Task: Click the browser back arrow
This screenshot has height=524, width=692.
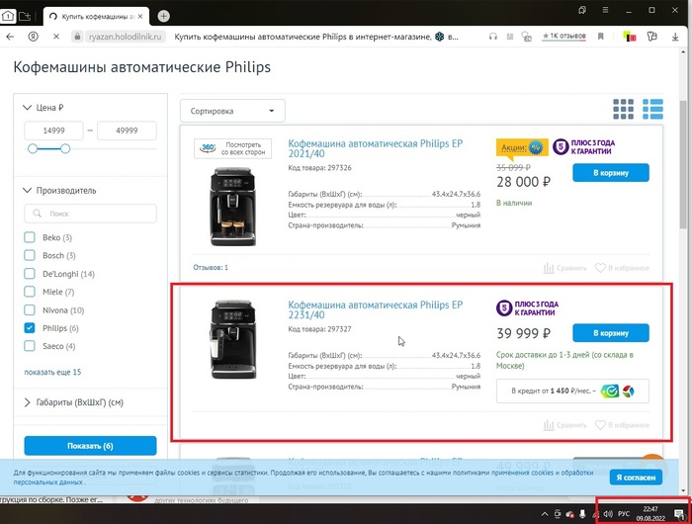Action: (x=10, y=37)
